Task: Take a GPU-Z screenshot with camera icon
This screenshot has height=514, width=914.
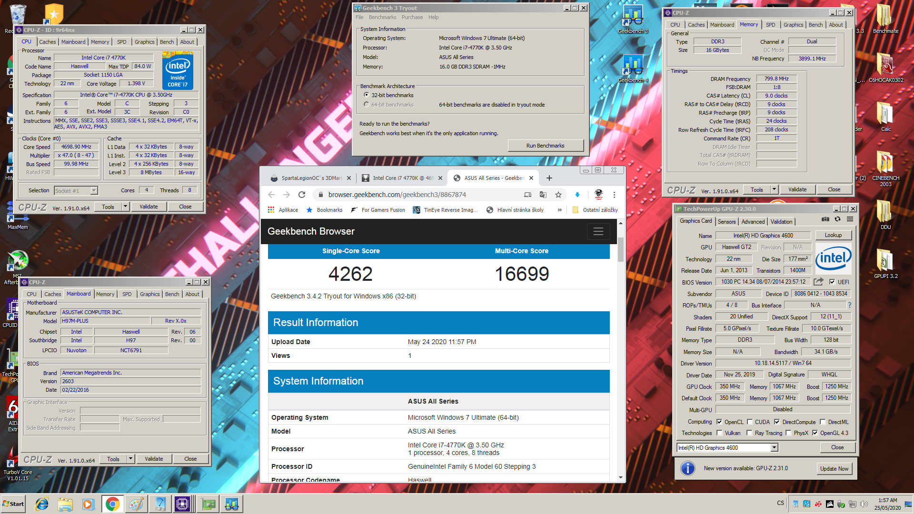Action: point(825,219)
